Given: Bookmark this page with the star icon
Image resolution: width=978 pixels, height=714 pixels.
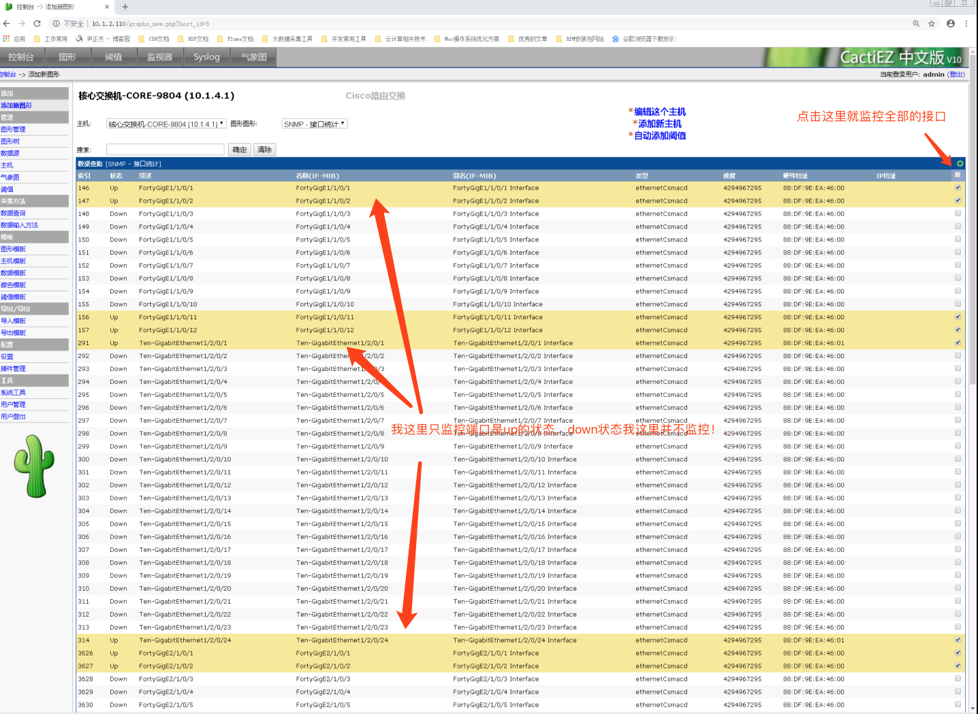Looking at the screenshot, I should (x=932, y=23).
